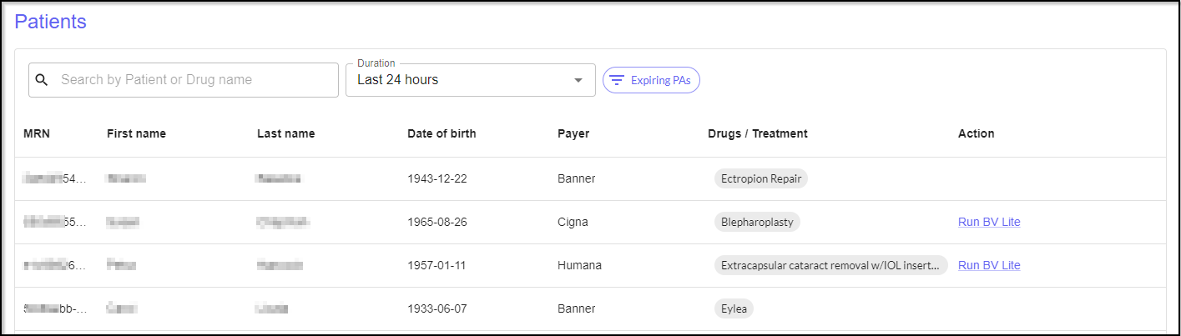Click the Ectropion Repair treatment chip
The height and width of the screenshot is (336, 1181).
[760, 178]
